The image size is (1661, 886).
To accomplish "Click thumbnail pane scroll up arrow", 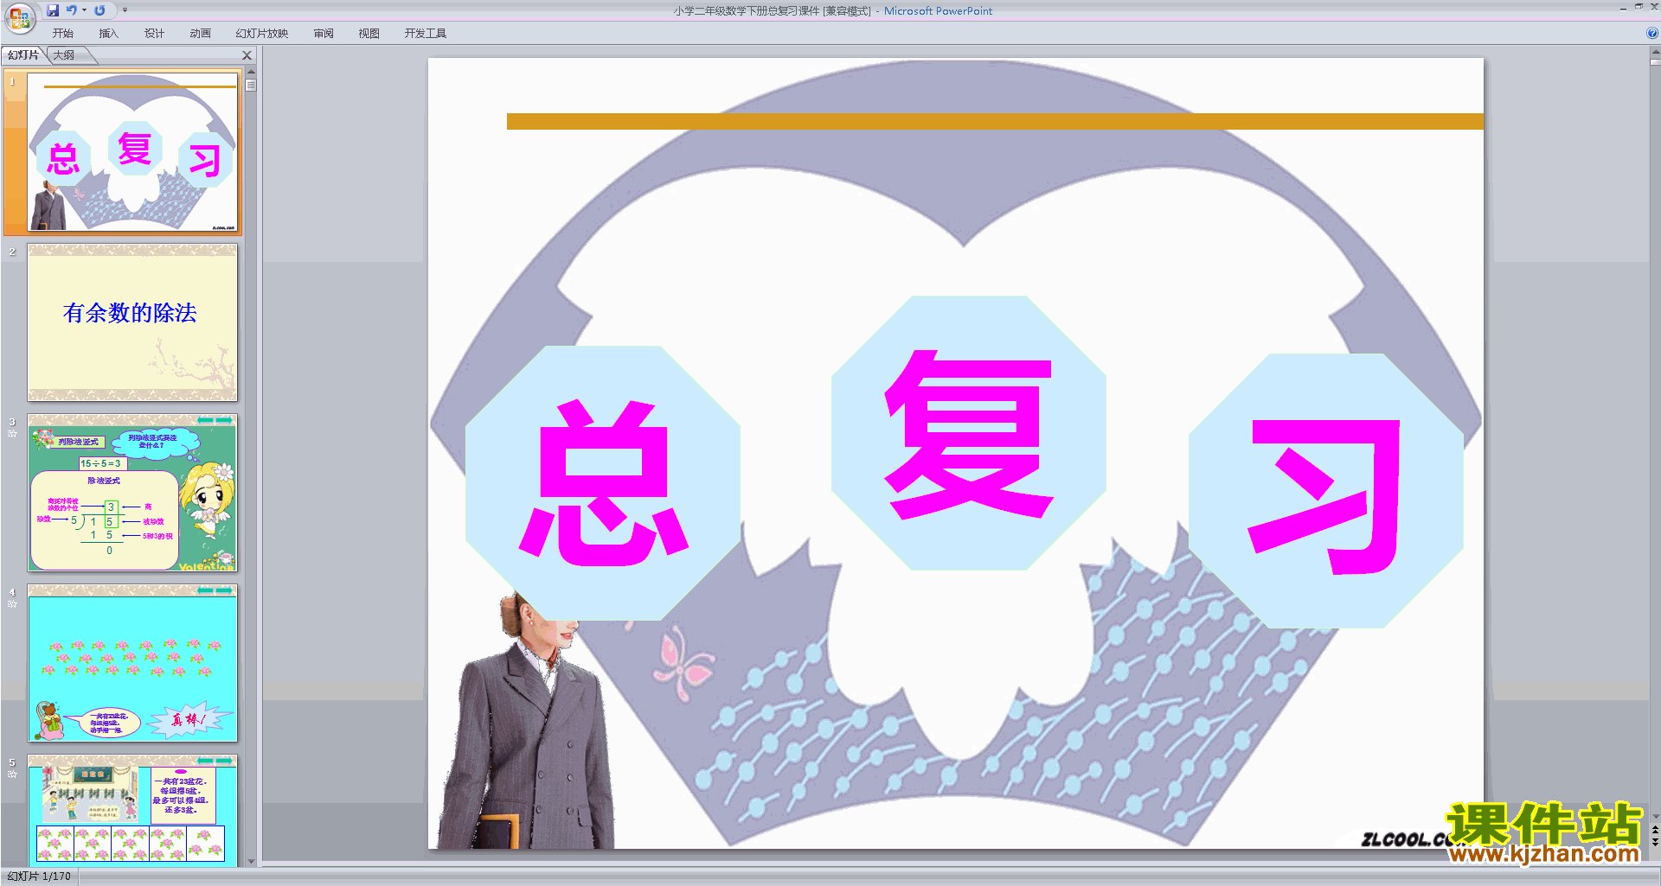I will point(251,73).
